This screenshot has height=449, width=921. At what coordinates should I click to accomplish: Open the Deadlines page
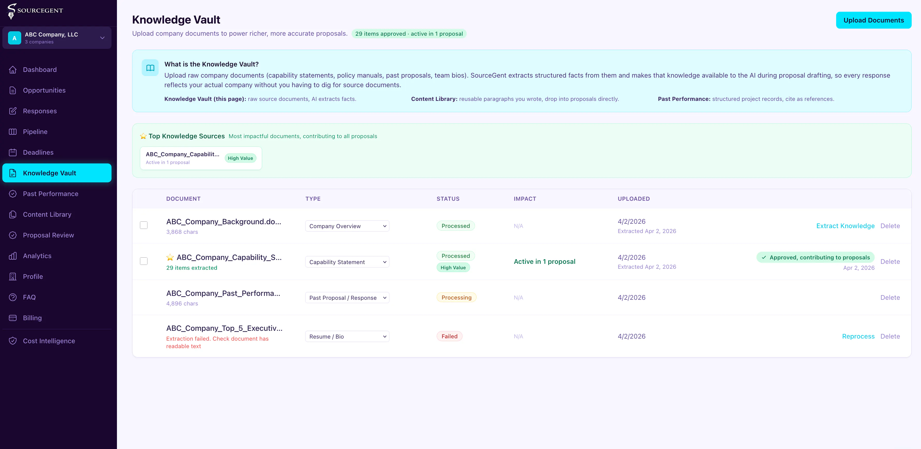(x=57, y=153)
